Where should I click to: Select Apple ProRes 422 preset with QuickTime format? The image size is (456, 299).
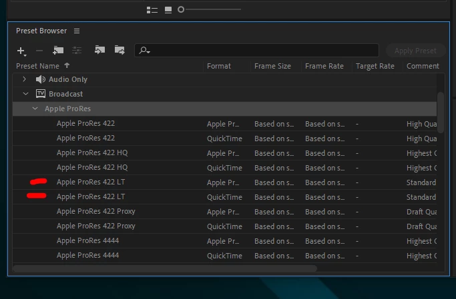pyautogui.click(x=224, y=139)
